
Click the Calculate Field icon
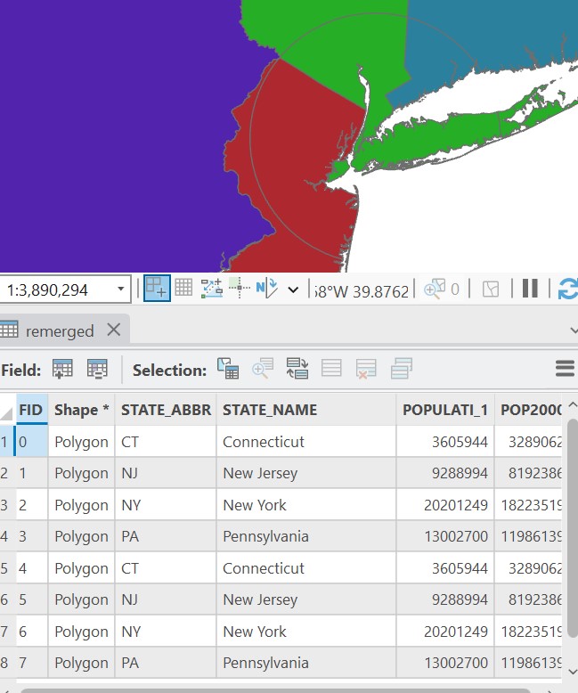tap(97, 369)
